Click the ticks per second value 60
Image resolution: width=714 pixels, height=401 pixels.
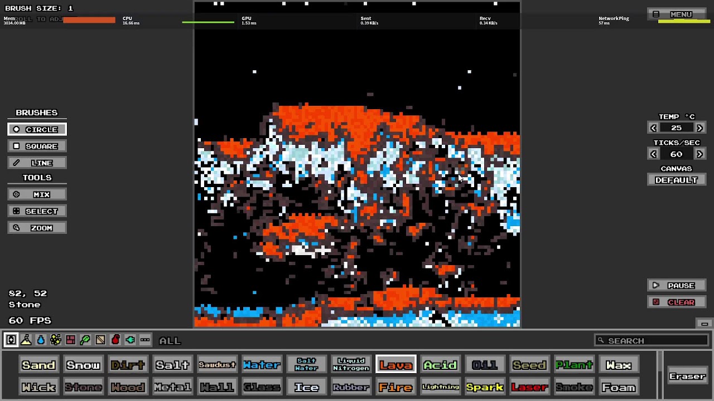point(676,154)
